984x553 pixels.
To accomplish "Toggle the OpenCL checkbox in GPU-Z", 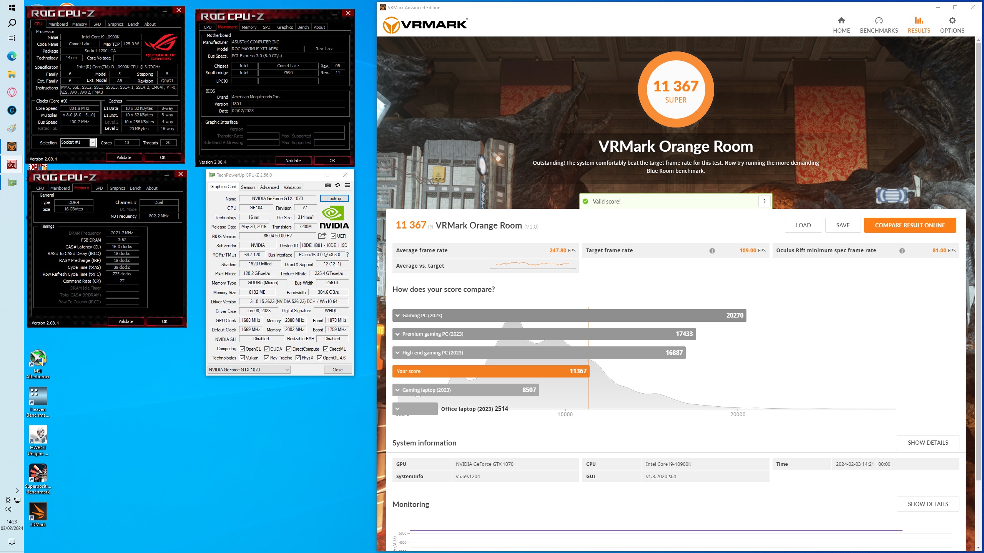I will point(242,349).
